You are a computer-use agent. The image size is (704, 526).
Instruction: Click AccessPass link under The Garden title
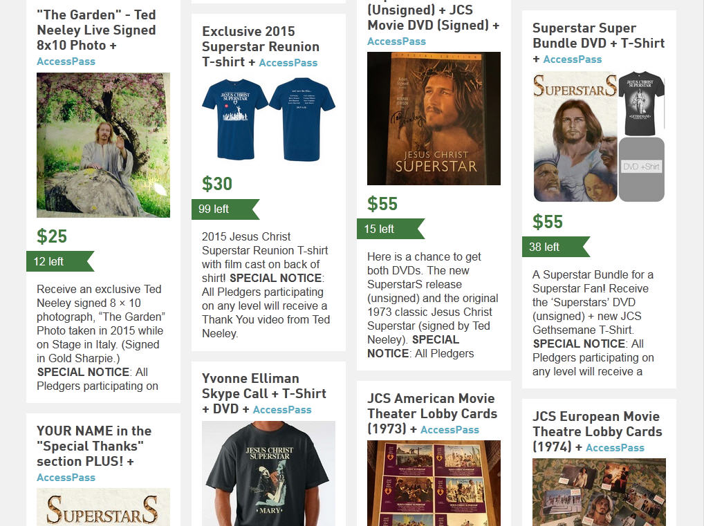click(66, 62)
